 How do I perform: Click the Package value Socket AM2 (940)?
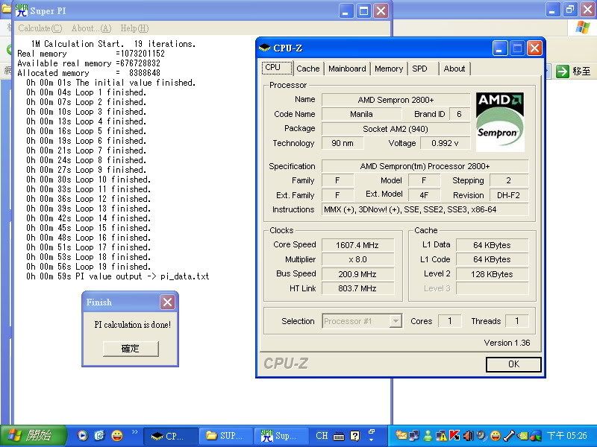click(x=396, y=129)
